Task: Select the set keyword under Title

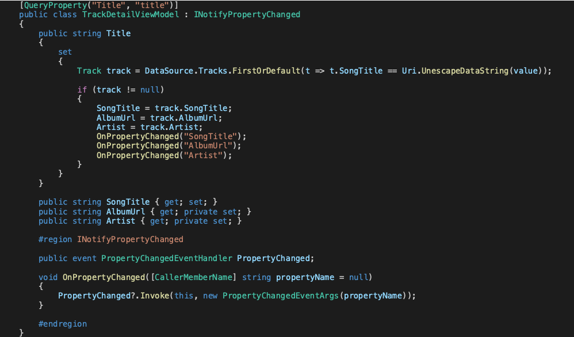Action: click(x=64, y=52)
